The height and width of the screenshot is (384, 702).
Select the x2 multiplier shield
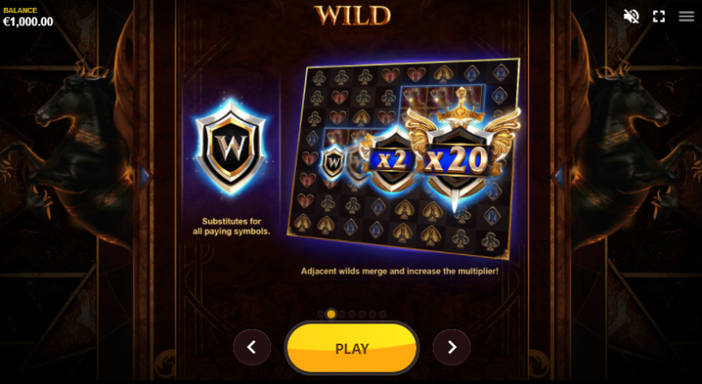tap(390, 160)
